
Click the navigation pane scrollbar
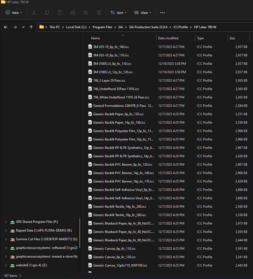(80, 233)
